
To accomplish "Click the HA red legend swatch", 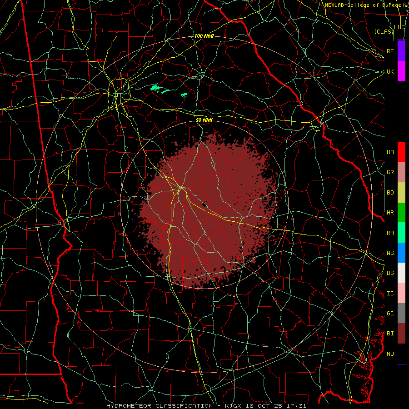I will click(x=401, y=152).
